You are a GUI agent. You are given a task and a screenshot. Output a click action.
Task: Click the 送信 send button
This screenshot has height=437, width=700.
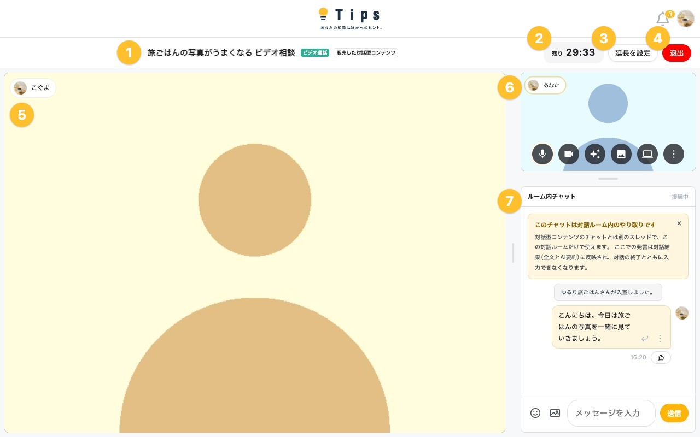click(674, 413)
